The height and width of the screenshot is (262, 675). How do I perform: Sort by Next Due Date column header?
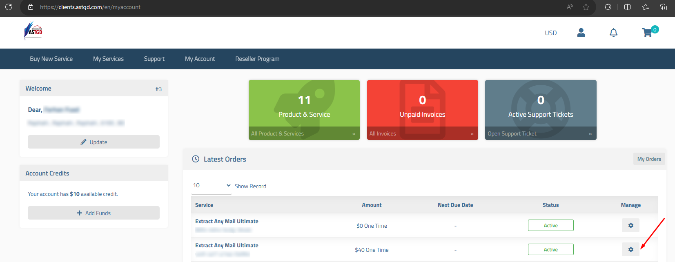pyautogui.click(x=455, y=205)
